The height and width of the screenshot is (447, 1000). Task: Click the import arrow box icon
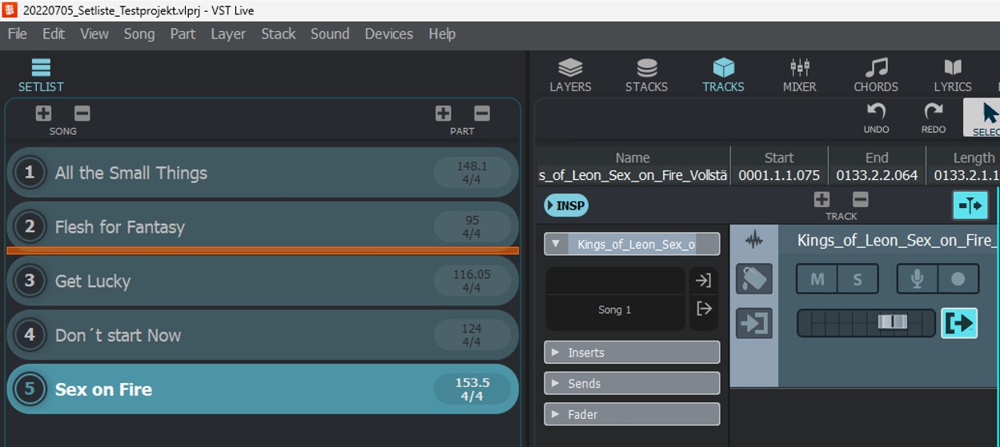[754, 323]
